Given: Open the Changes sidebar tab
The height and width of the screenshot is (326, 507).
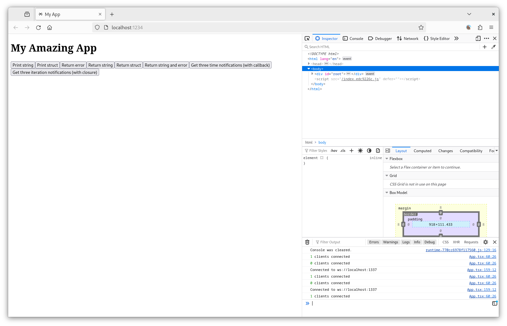Looking at the screenshot, I should [445, 151].
